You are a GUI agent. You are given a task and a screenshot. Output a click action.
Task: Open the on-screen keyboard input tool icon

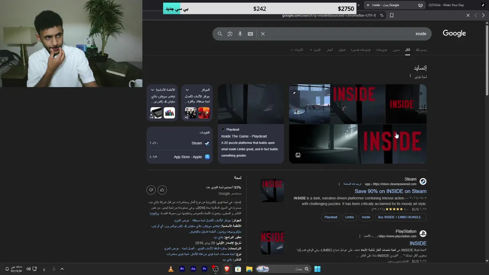pyautogui.click(x=250, y=34)
